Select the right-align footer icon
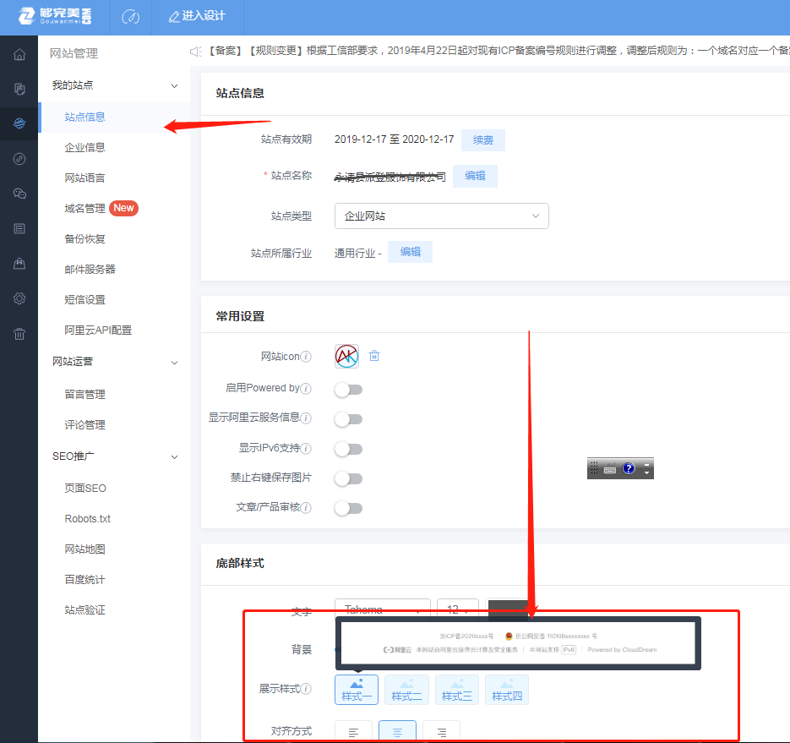This screenshot has height=743, width=790. [441, 732]
